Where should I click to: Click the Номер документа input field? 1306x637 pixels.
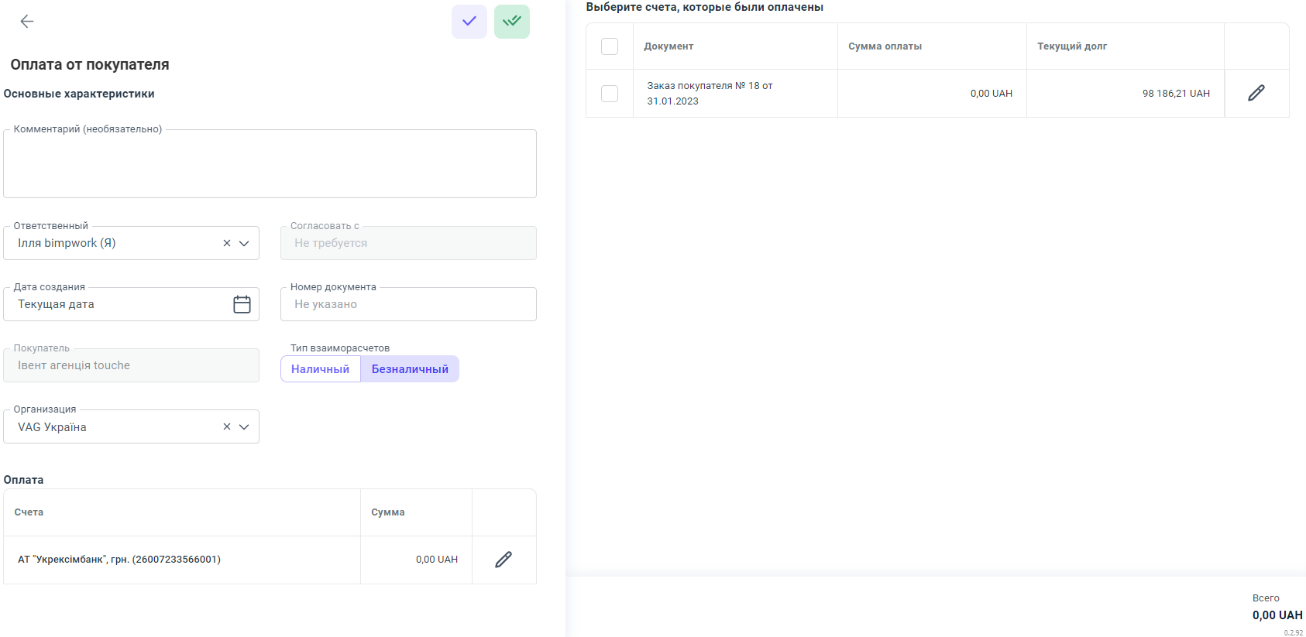tap(408, 304)
